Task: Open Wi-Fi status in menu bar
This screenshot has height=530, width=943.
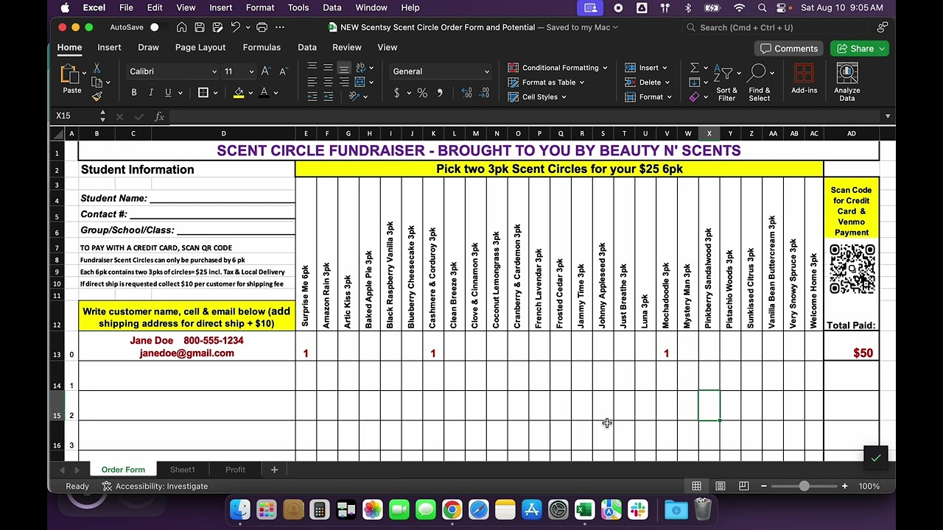Action: (739, 7)
